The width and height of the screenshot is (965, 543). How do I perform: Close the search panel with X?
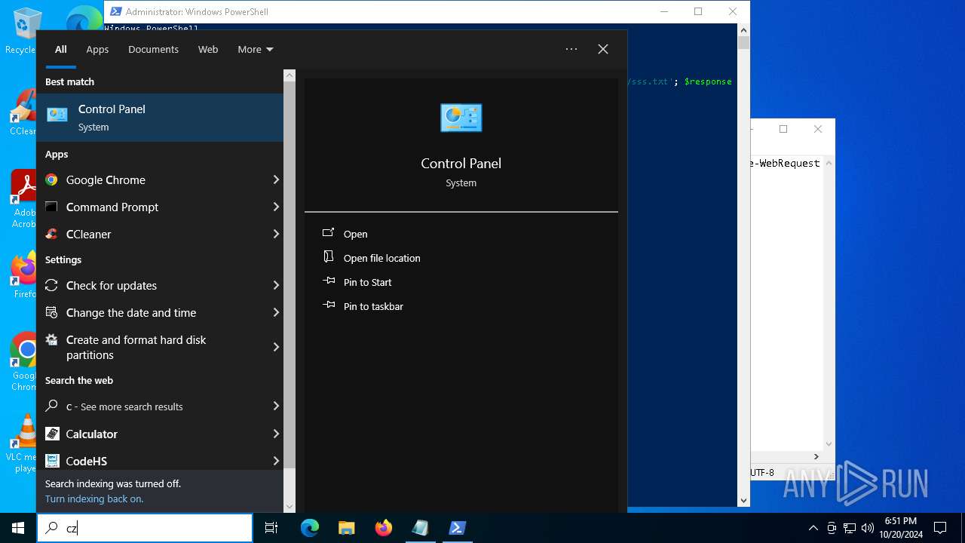pyautogui.click(x=603, y=49)
